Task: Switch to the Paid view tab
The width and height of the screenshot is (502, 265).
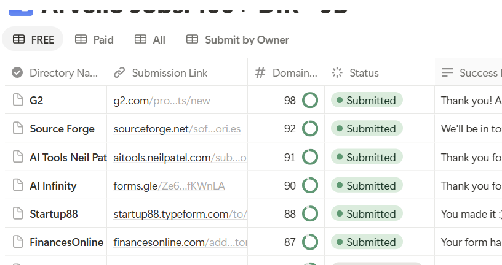Action: (x=94, y=40)
